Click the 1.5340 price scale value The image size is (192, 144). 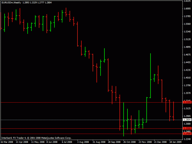point(187,32)
